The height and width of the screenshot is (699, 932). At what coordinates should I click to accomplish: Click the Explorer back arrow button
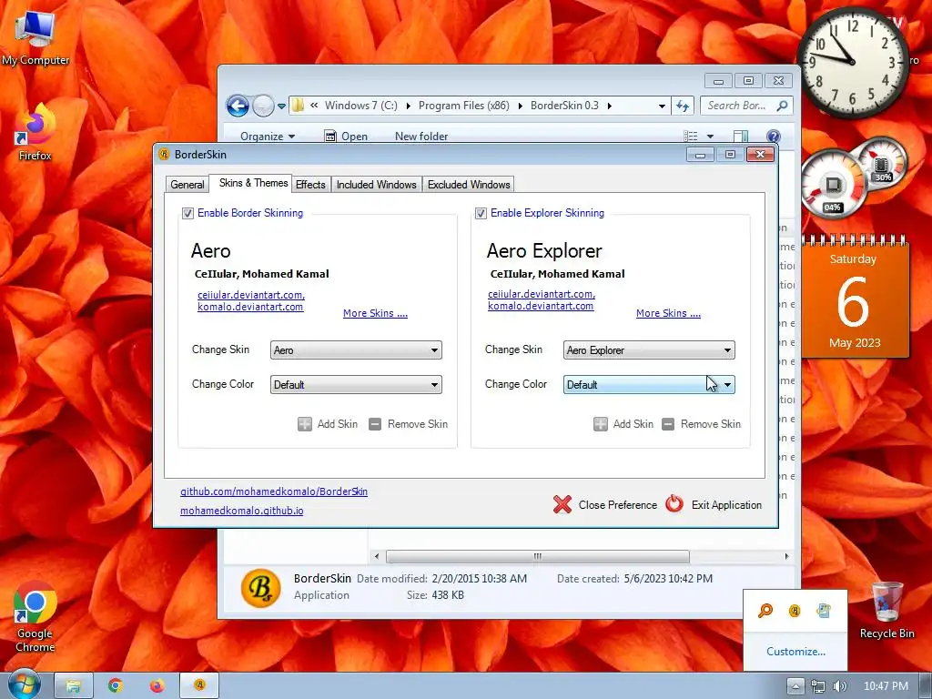coord(238,106)
